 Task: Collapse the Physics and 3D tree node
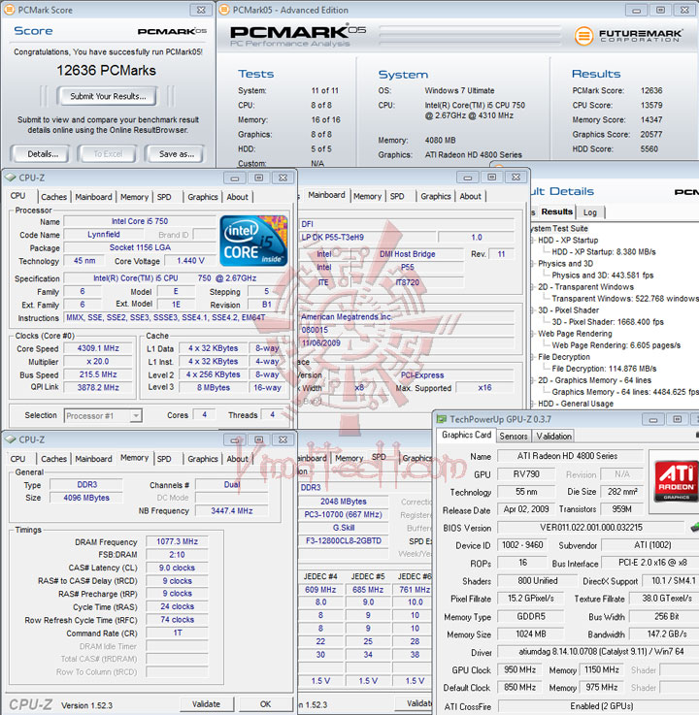click(x=532, y=264)
